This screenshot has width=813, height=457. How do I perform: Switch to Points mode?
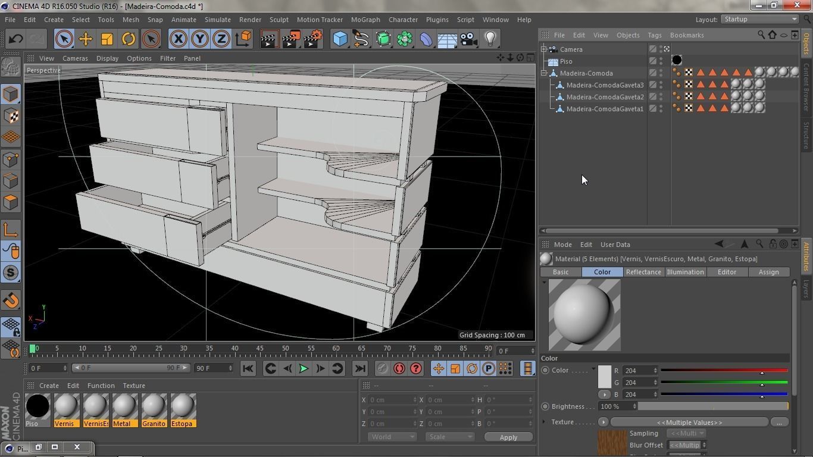tap(11, 159)
